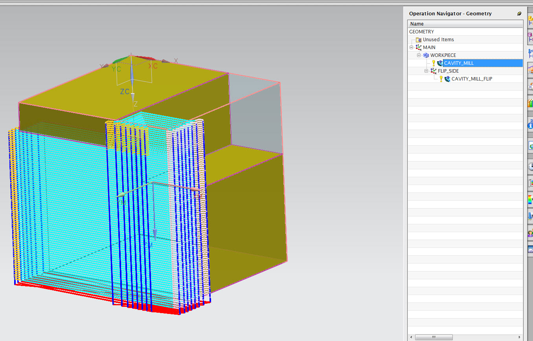Click the navigator scrollbar left arrow
533x341 pixels.
click(411, 337)
